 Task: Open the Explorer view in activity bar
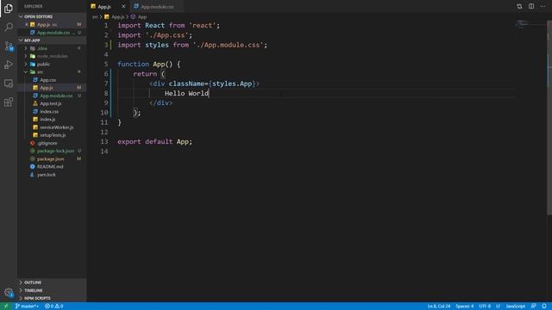coord(9,8)
